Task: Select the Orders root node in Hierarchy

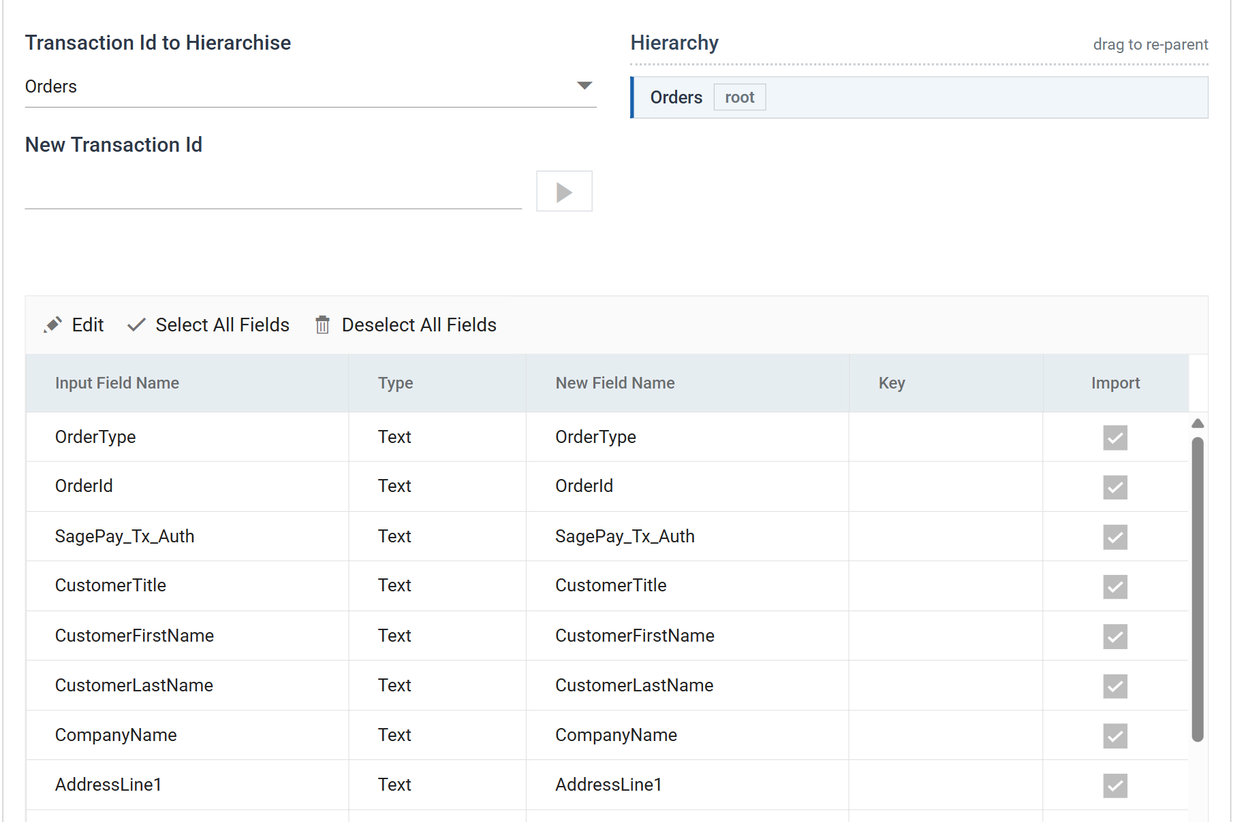Action: (x=920, y=97)
